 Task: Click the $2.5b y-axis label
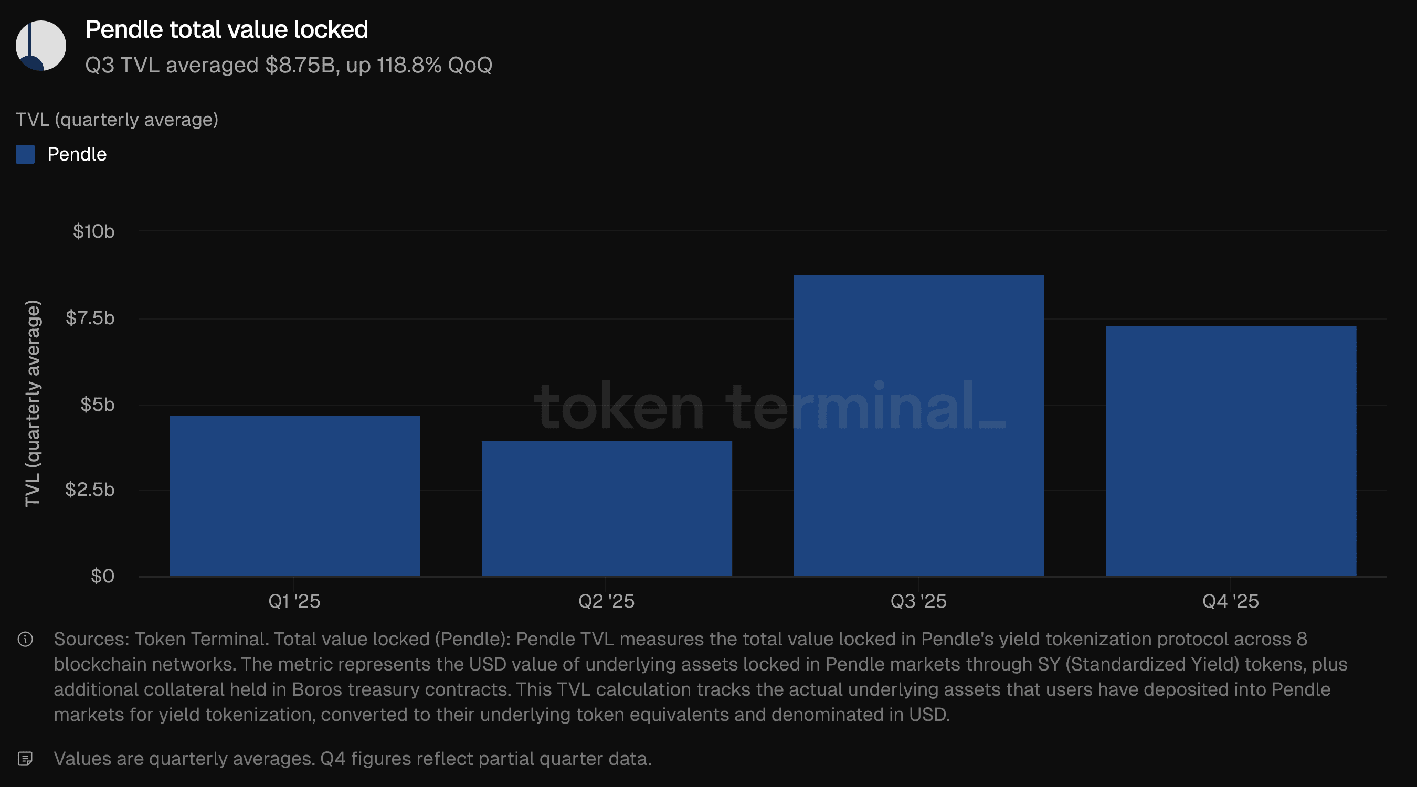click(90, 490)
